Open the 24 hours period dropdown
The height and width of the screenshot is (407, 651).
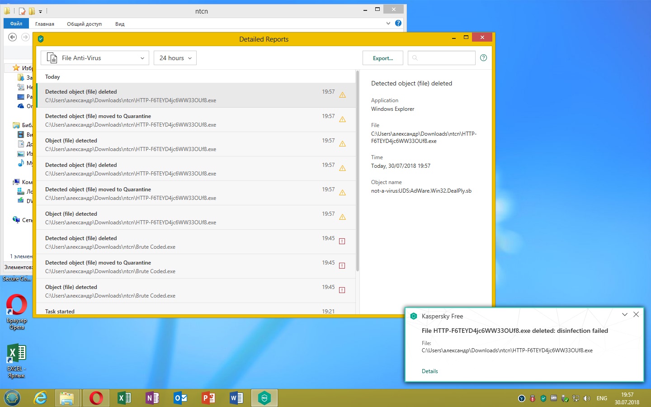pyautogui.click(x=175, y=58)
